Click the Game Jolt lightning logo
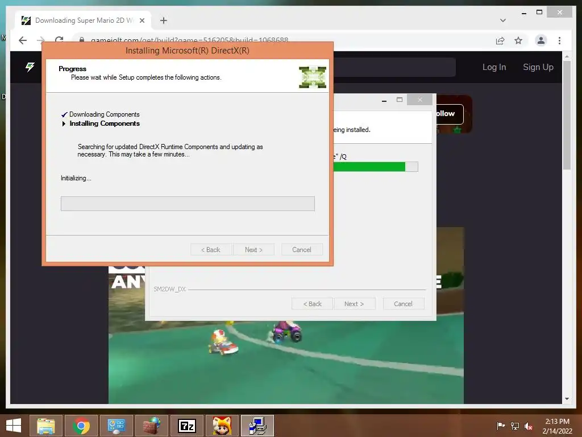Image resolution: width=582 pixels, height=437 pixels. [x=30, y=67]
